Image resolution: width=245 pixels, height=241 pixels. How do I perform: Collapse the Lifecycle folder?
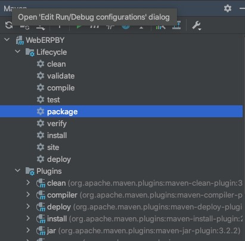tap(18, 52)
